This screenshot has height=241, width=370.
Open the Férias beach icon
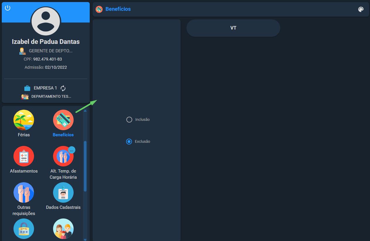[x=24, y=120]
